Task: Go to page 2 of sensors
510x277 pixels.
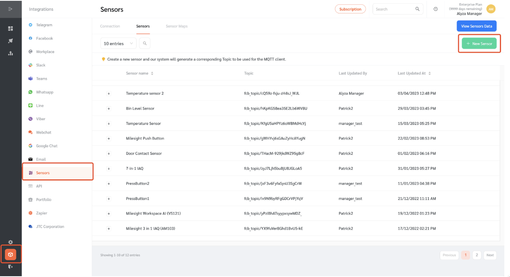Action: [x=476, y=255]
